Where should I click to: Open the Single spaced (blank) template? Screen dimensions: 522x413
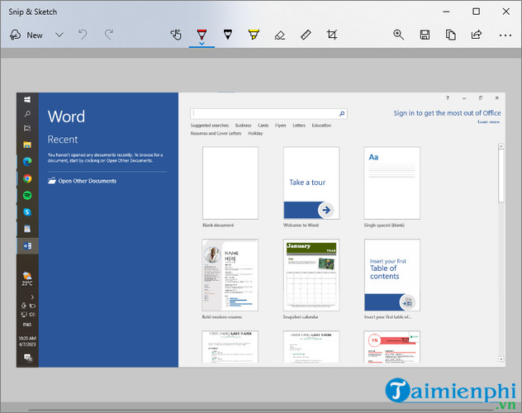[x=391, y=183]
